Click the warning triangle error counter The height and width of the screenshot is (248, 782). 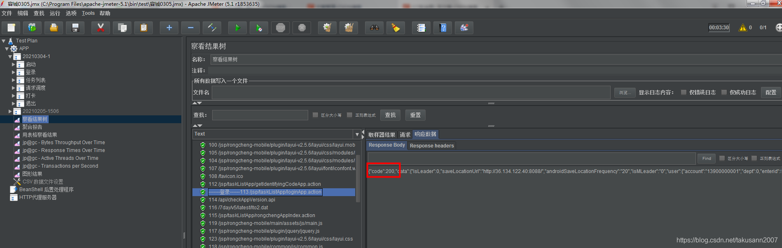(743, 28)
